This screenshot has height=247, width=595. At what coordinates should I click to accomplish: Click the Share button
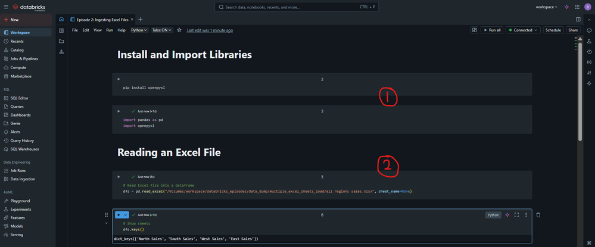click(573, 30)
